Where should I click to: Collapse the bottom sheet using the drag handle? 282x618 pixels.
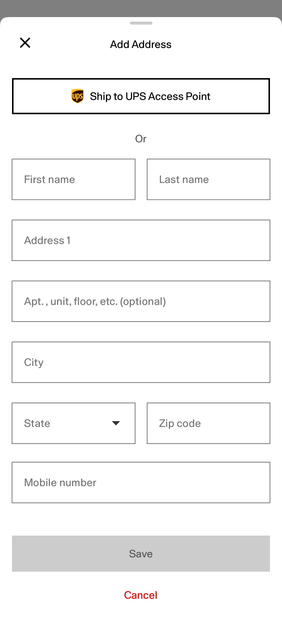point(141,23)
